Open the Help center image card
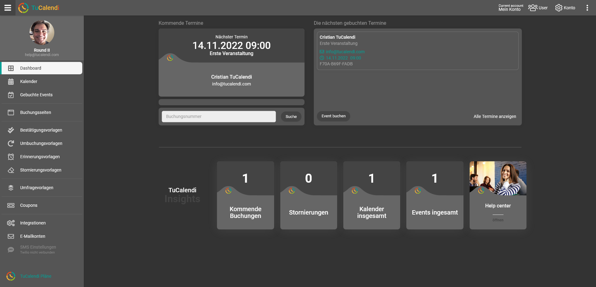The width and height of the screenshot is (596, 287). pos(498,195)
